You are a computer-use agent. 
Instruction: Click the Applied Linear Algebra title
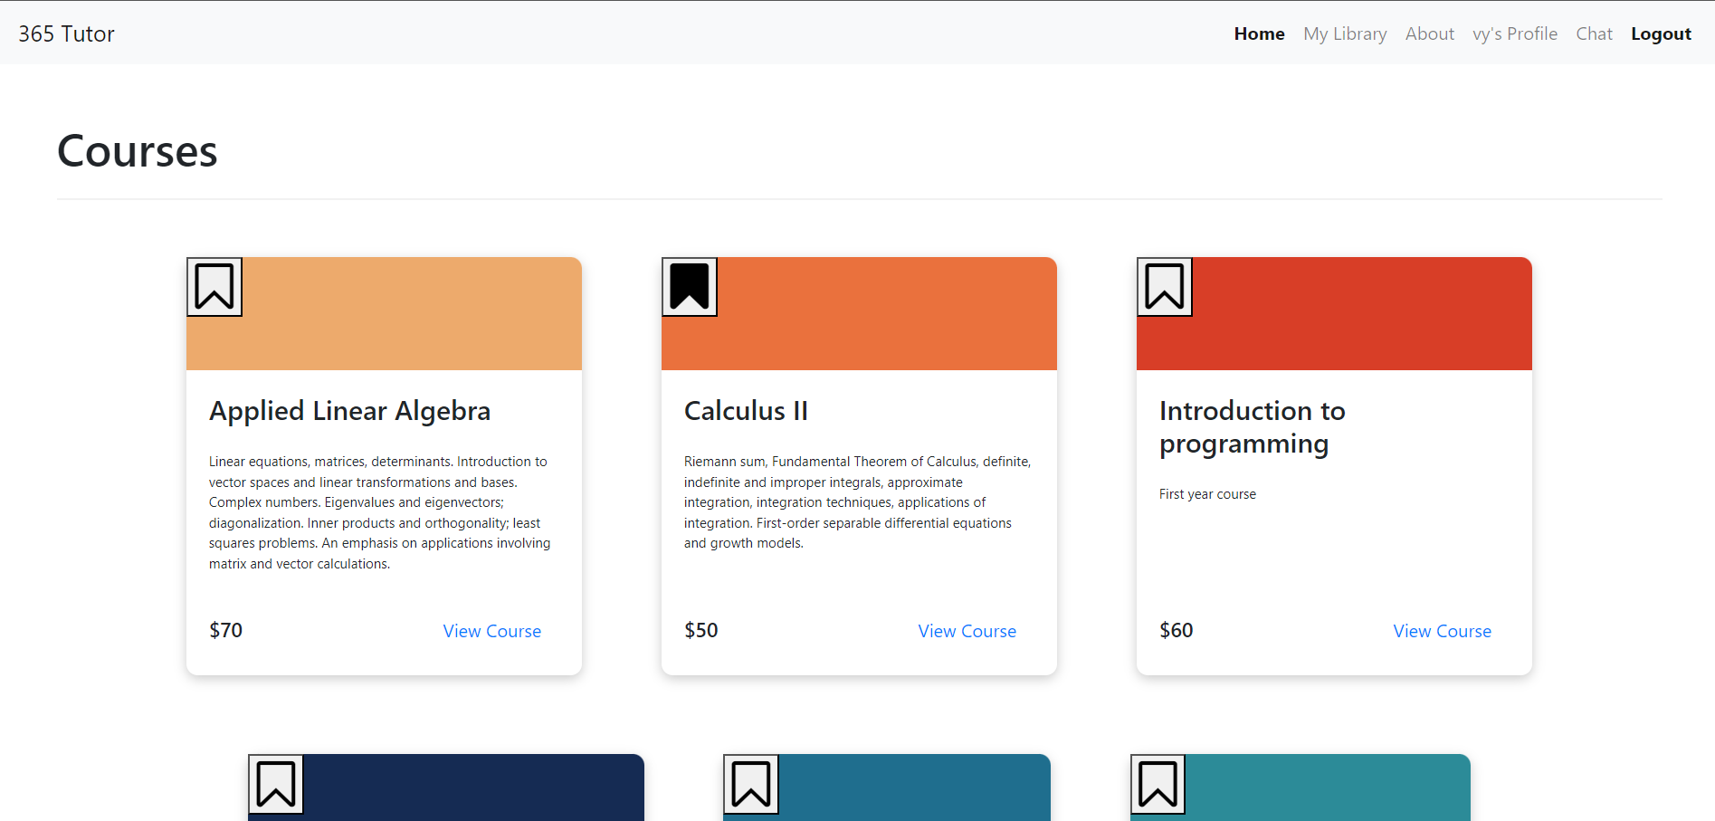pyautogui.click(x=349, y=411)
